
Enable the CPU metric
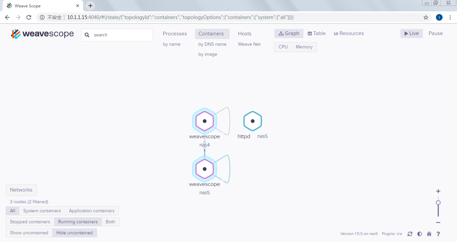click(x=283, y=47)
